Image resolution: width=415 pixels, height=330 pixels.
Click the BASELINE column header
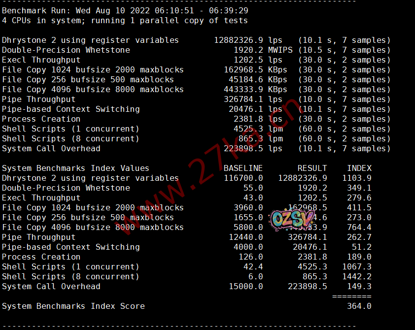[243, 168]
